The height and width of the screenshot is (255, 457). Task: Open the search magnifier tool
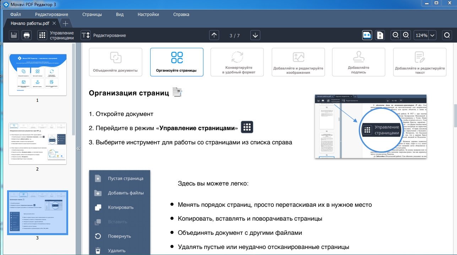click(447, 35)
